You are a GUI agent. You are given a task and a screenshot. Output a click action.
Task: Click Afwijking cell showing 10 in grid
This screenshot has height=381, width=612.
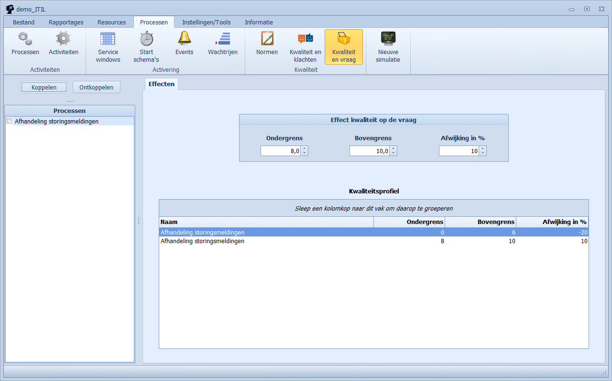pos(552,241)
